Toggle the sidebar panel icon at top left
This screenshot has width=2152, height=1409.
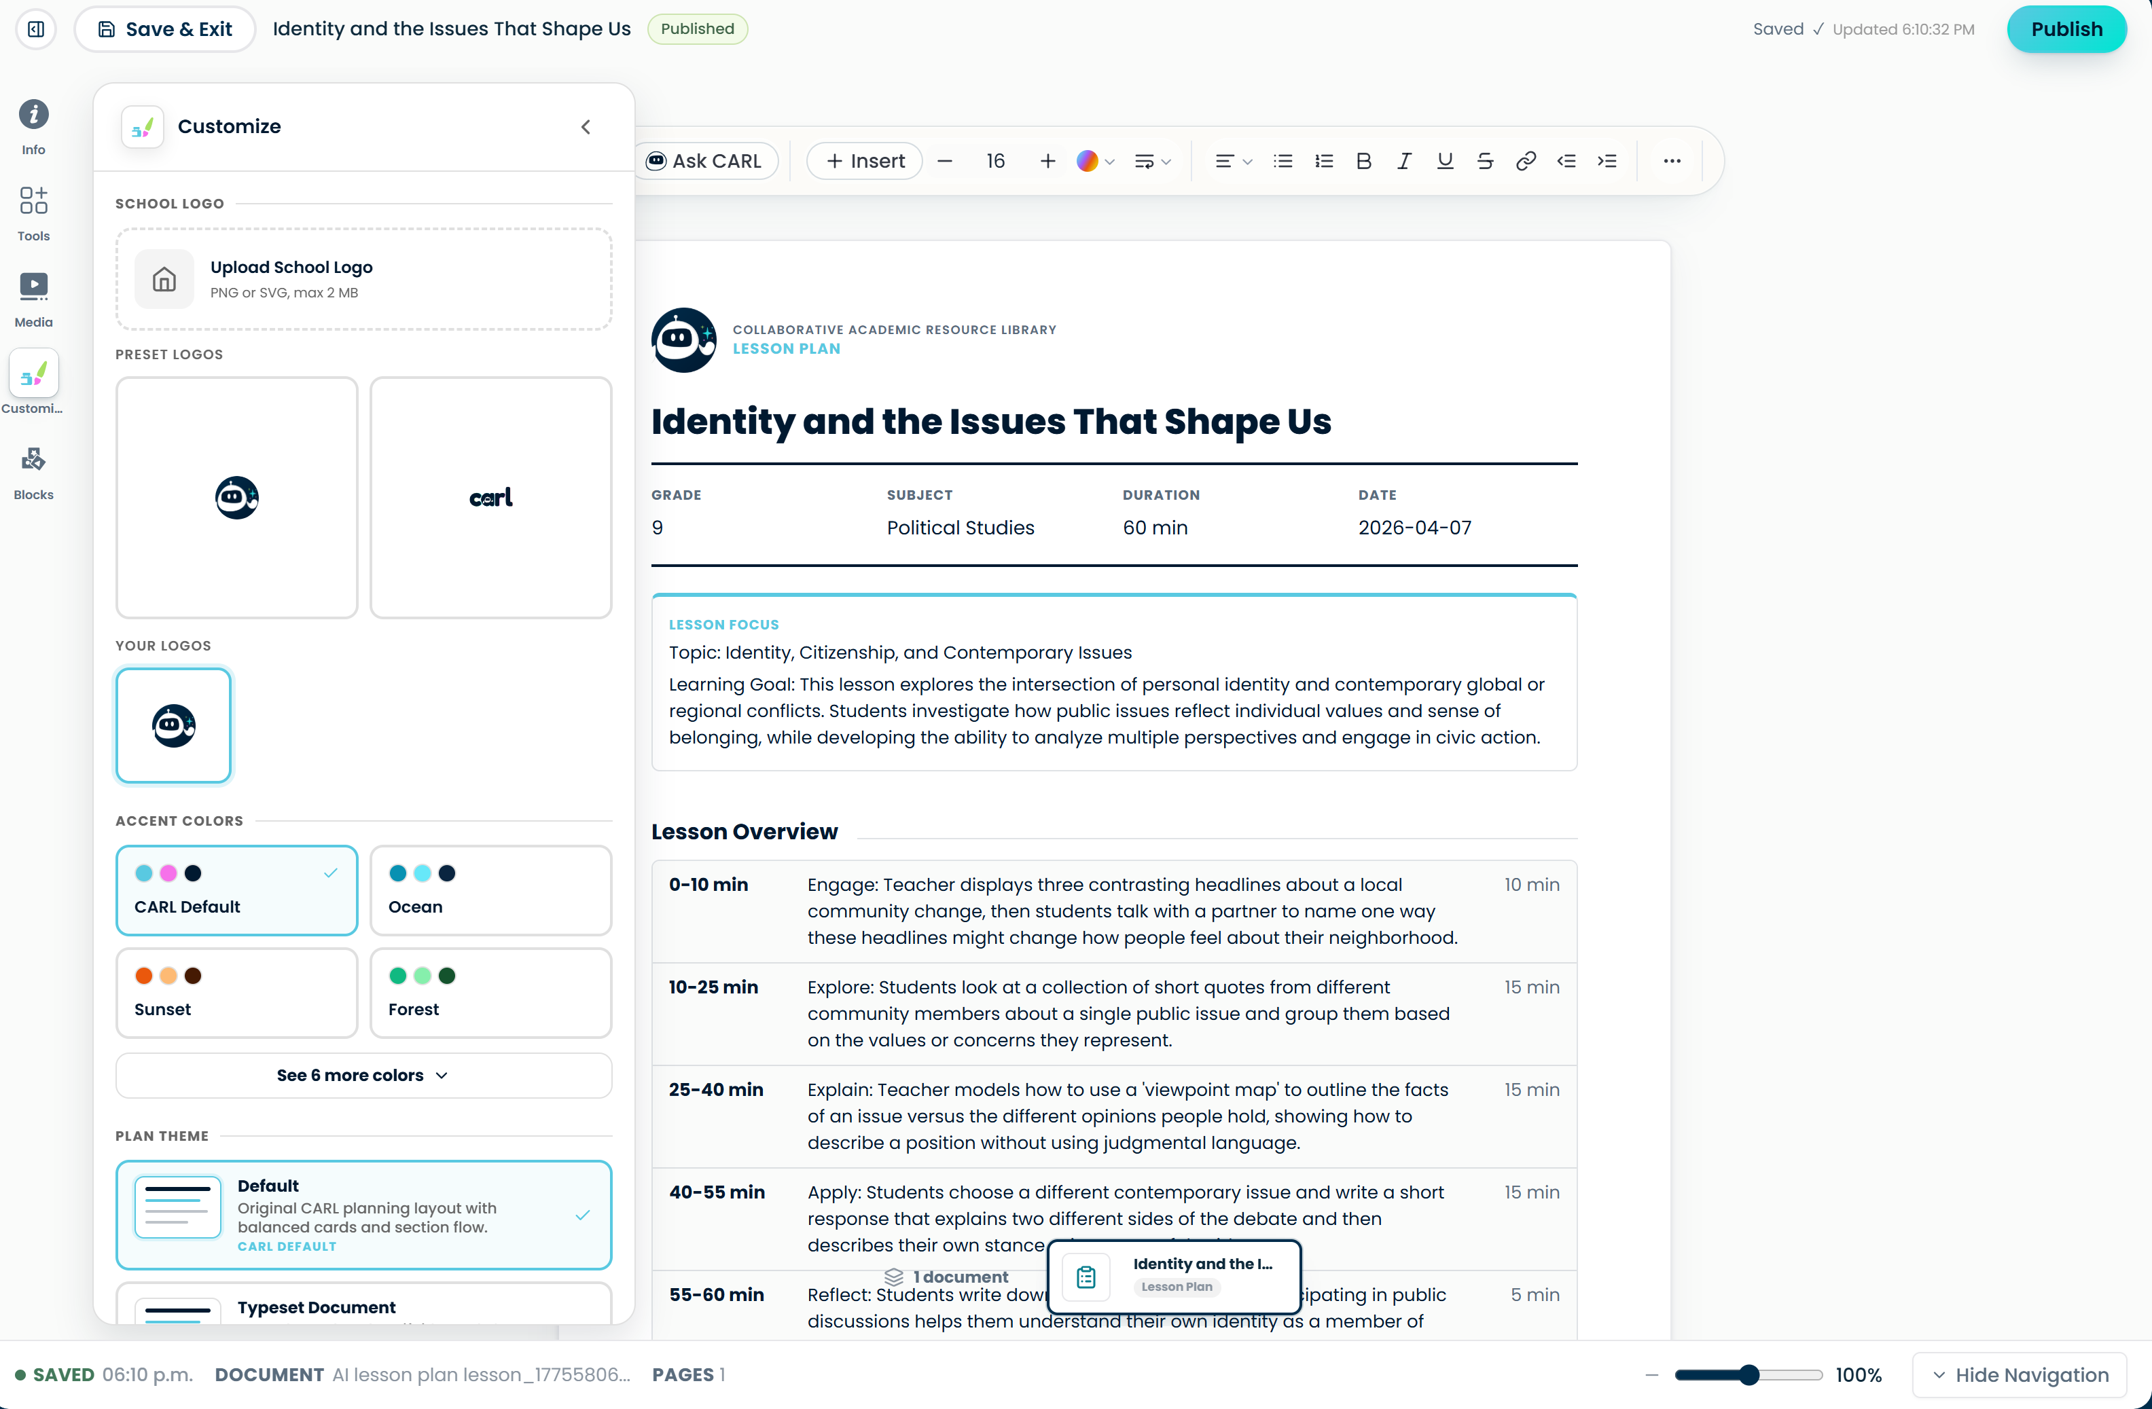tap(36, 29)
